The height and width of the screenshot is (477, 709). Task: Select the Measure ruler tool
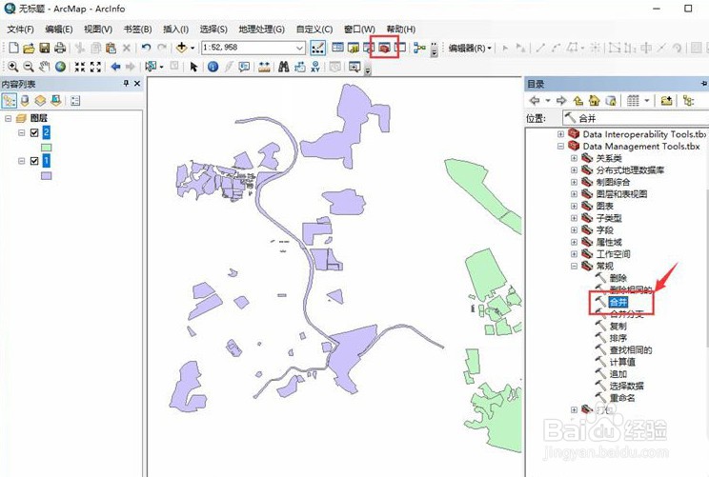click(264, 67)
